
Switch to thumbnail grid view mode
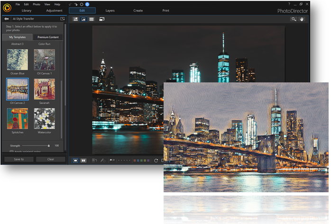pos(91,19)
